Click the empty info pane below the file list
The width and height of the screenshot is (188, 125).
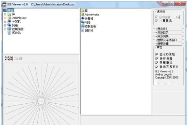(133, 120)
